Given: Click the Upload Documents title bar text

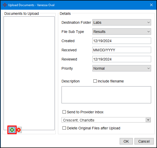Looking at the screenshot, I should [31, 5].
